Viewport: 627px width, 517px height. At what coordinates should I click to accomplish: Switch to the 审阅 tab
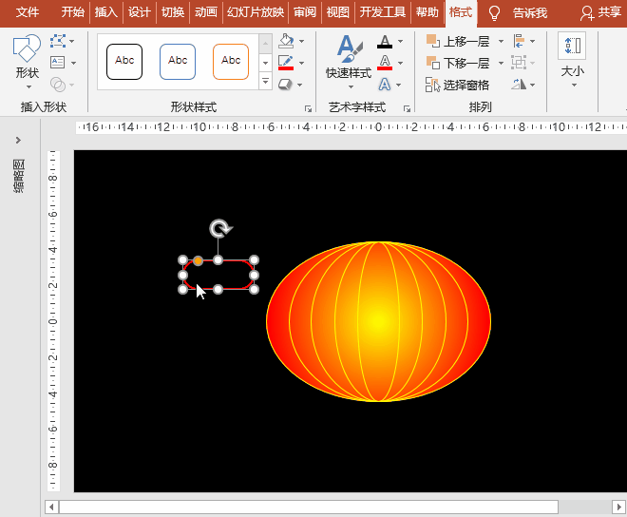click(x=305, y=12)
